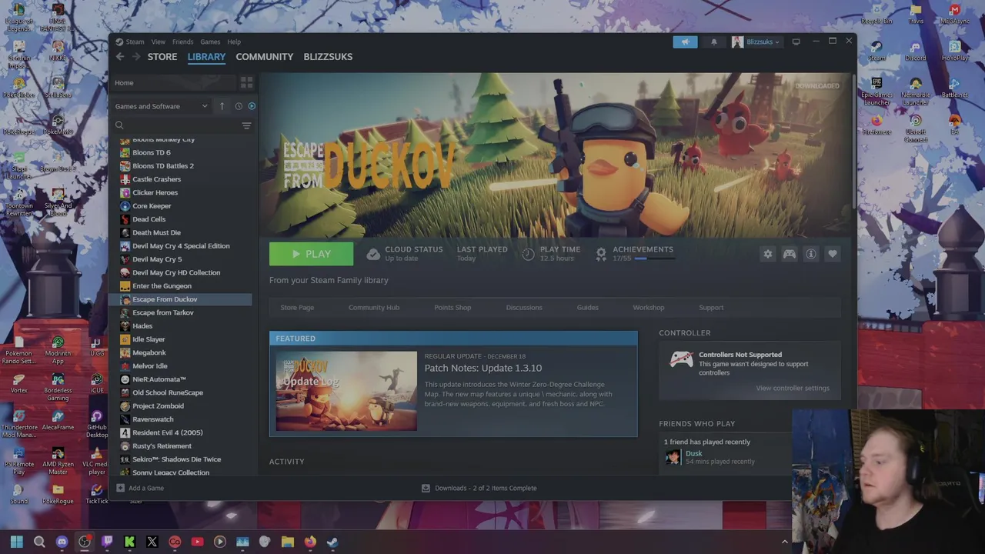Screen dimensions: 985x554
Task: Toggle the recent-activity clock filter
Action: pos(239,106)
